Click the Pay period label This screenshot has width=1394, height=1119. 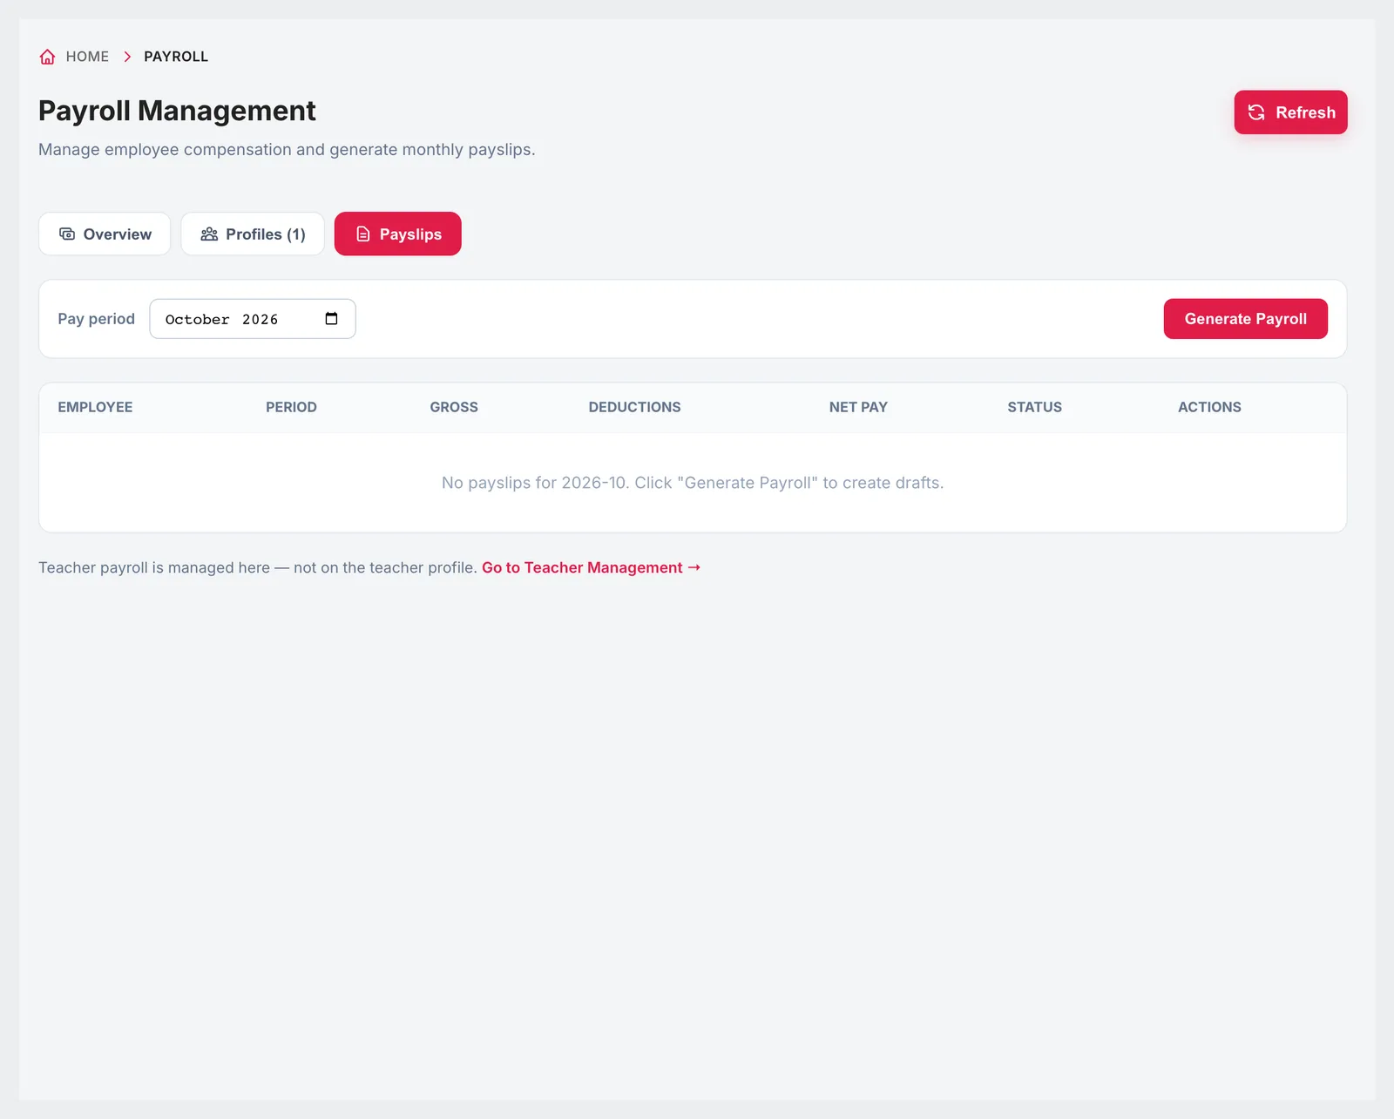pos(96,319)
